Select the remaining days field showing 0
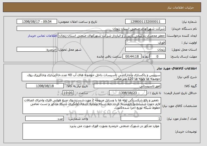 157,57
